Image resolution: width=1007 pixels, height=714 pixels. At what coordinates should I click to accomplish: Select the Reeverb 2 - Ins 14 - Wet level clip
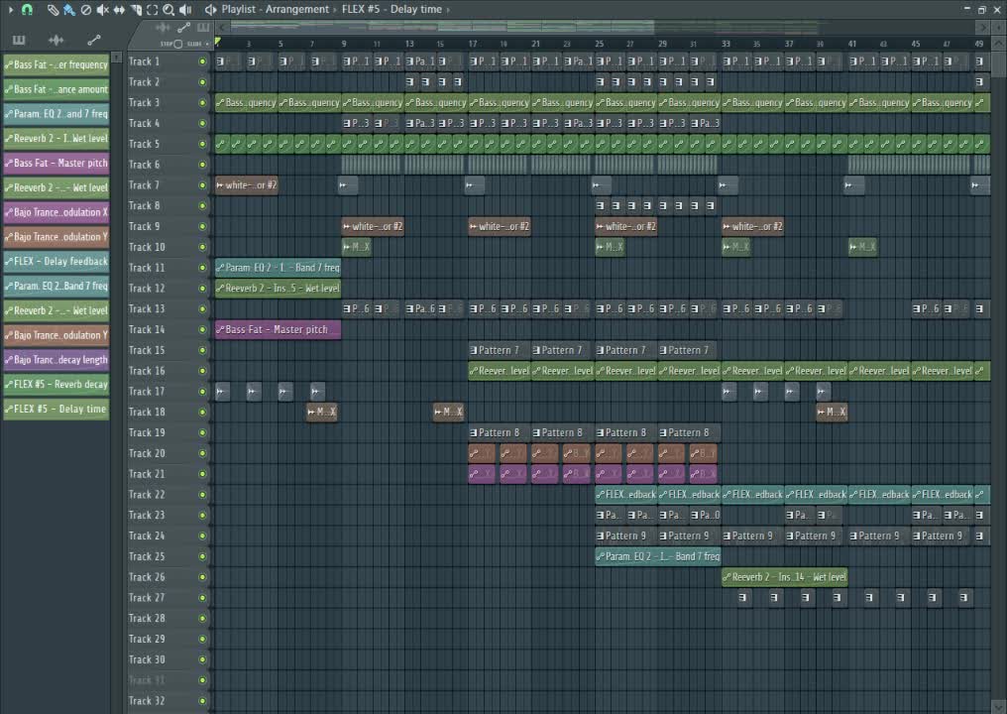pos(784,577)
